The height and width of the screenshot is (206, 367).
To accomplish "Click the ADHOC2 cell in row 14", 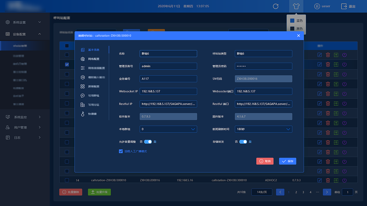I will click(271, 180).
